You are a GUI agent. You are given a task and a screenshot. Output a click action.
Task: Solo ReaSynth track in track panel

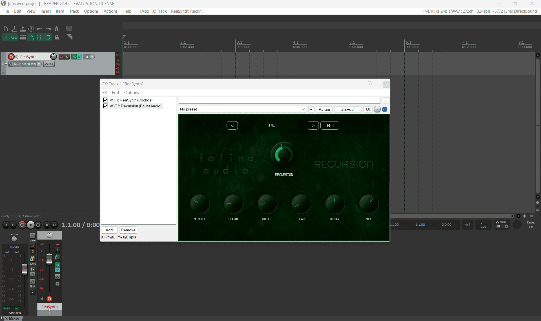67,57
